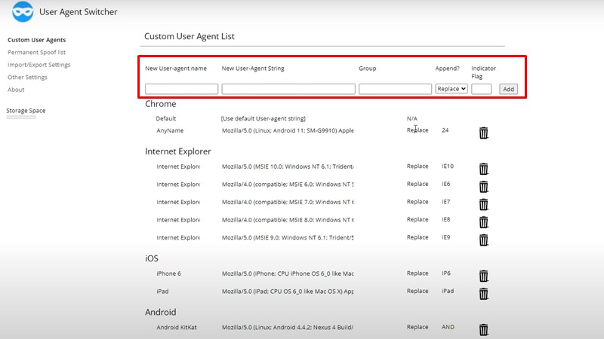
Task: Delete the AnyName user agent entry
Action: point(483,133)
